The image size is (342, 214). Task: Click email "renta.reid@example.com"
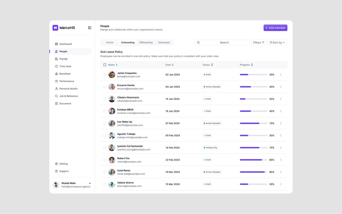pos(131,174)
